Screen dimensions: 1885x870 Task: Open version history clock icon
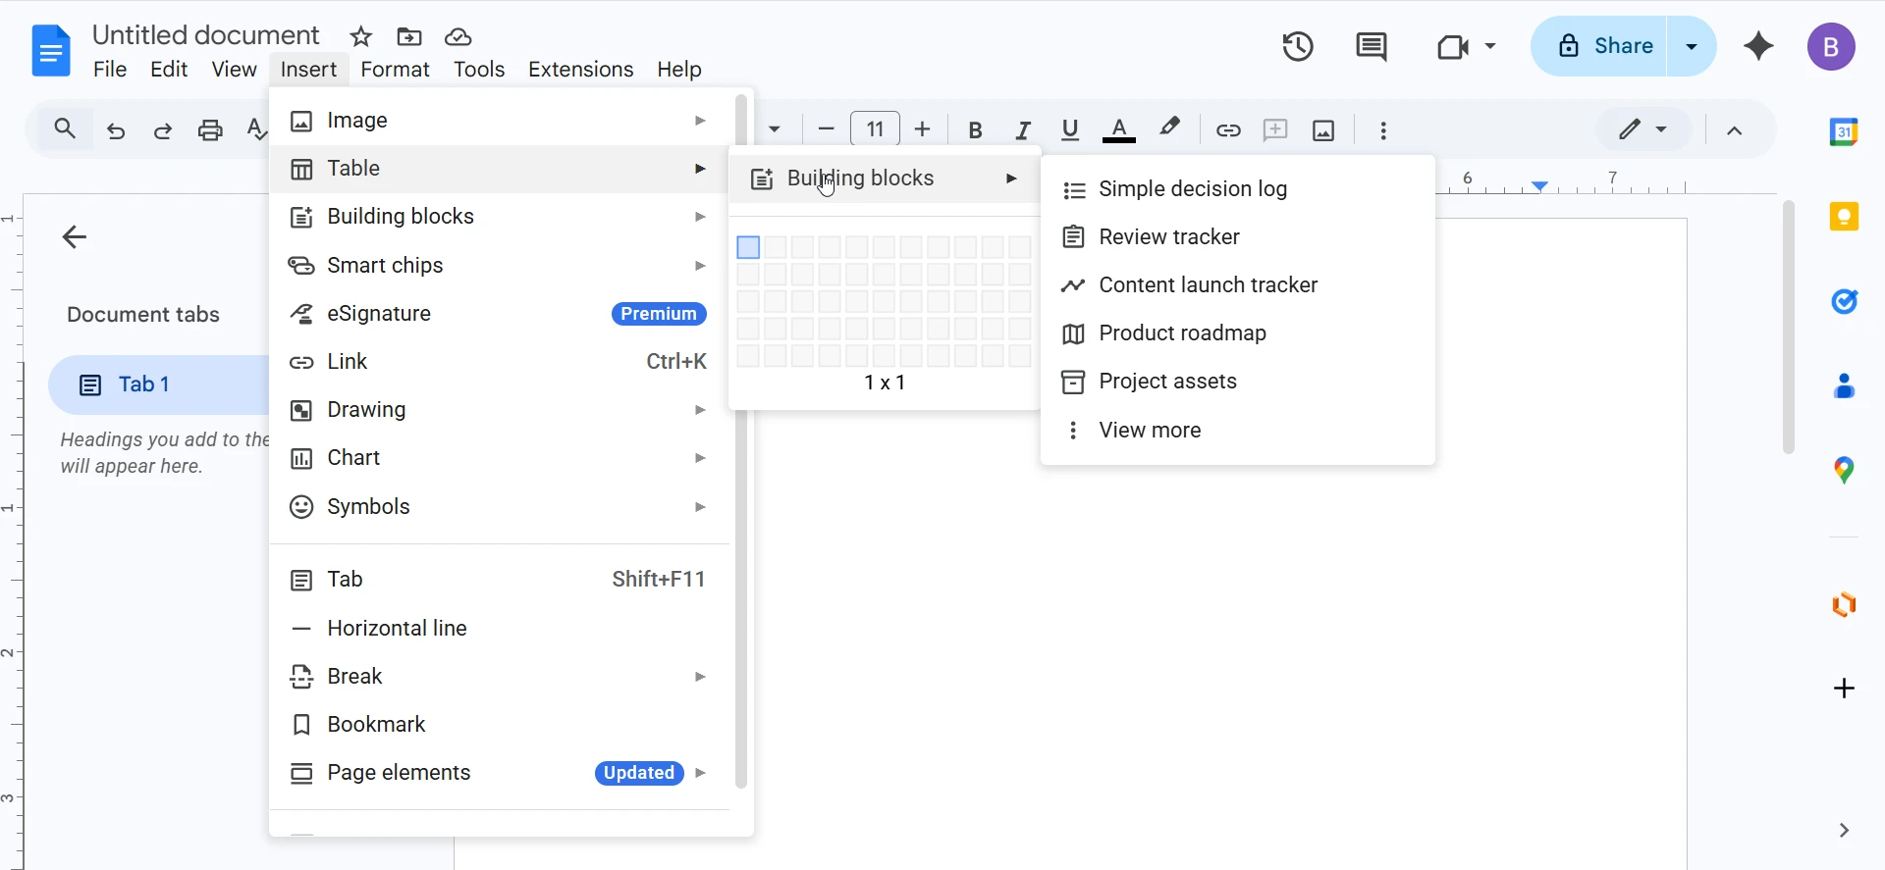coord(1298,46)
